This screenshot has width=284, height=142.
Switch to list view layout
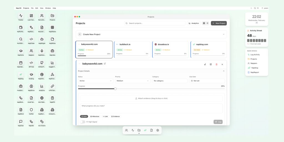point(207,23)
